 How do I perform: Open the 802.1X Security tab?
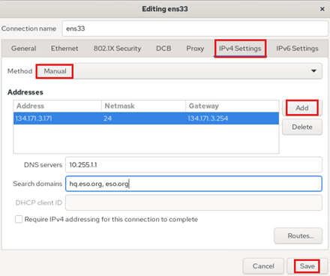click(x=117, y=49)
